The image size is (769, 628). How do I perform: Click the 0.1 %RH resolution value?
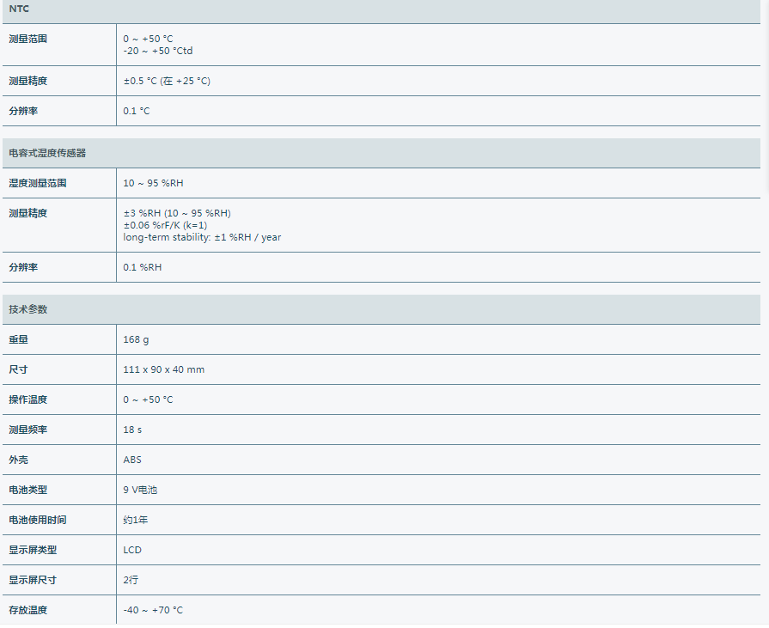(142, 267)
